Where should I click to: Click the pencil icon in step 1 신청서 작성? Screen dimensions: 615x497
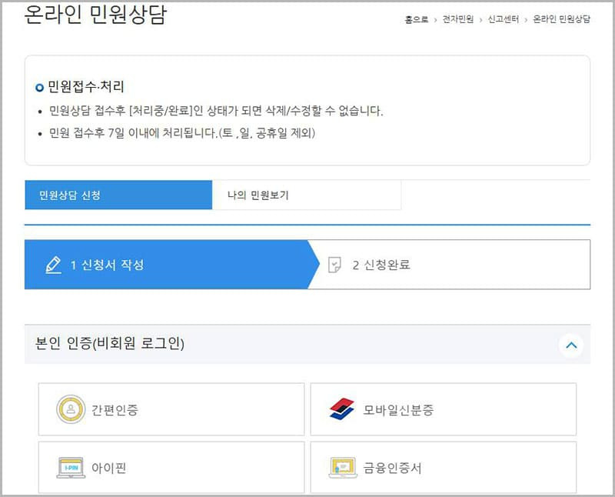click(52, 264)
